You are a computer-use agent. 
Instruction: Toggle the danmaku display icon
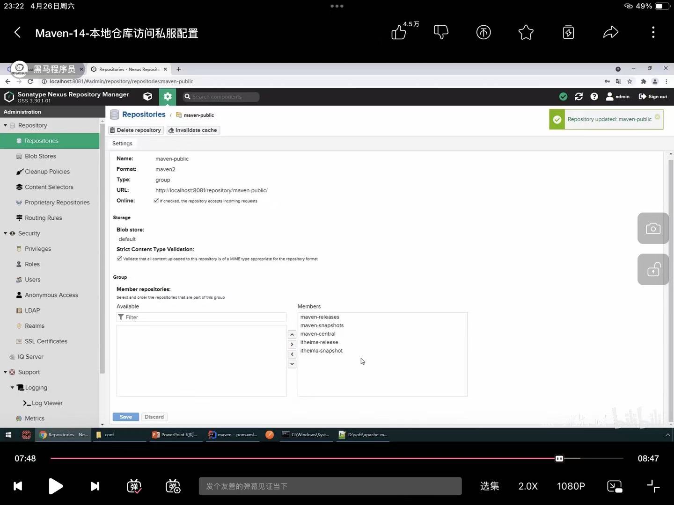(x=134, y=486)
